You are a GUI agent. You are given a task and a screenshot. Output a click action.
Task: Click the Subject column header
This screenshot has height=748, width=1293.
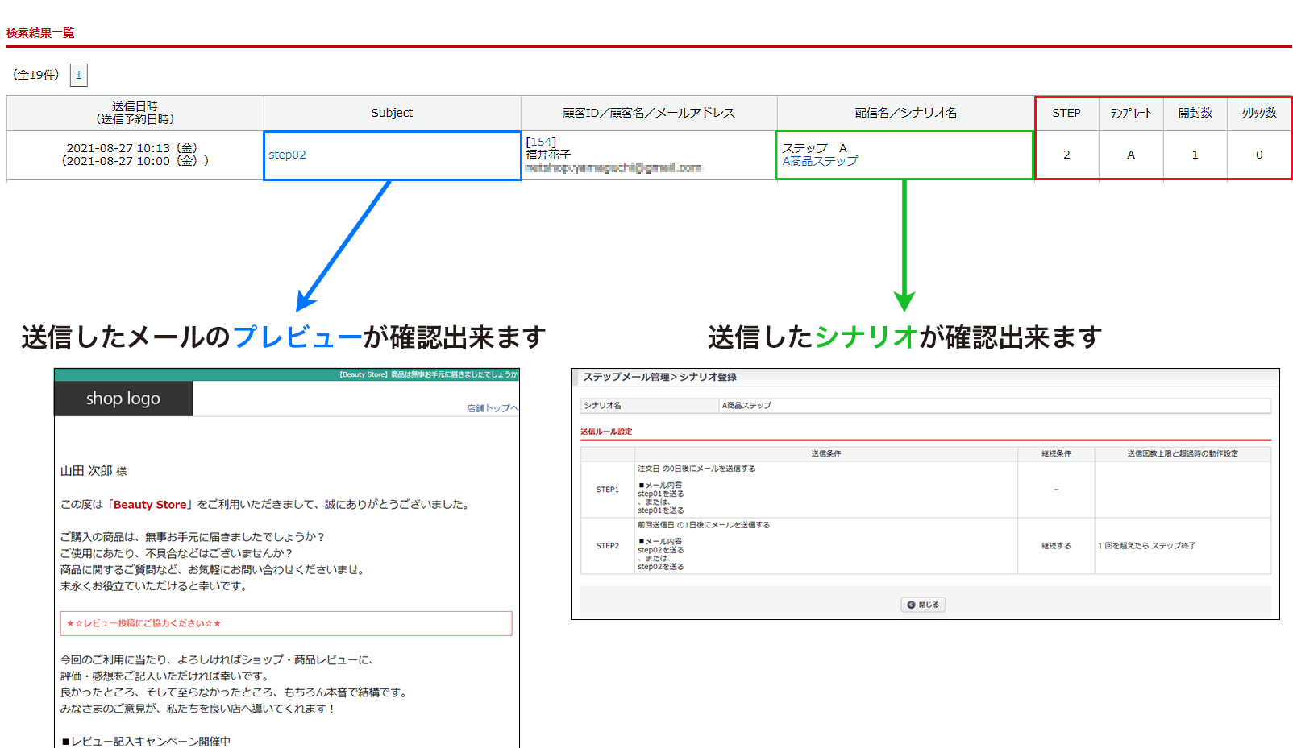(392, 113)
